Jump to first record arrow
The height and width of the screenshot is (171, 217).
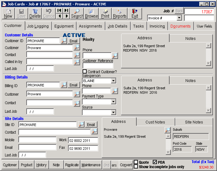coord(59,10)
